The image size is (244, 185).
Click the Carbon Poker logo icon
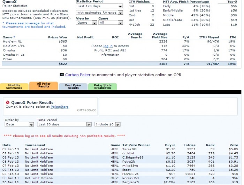pos(62,75)
